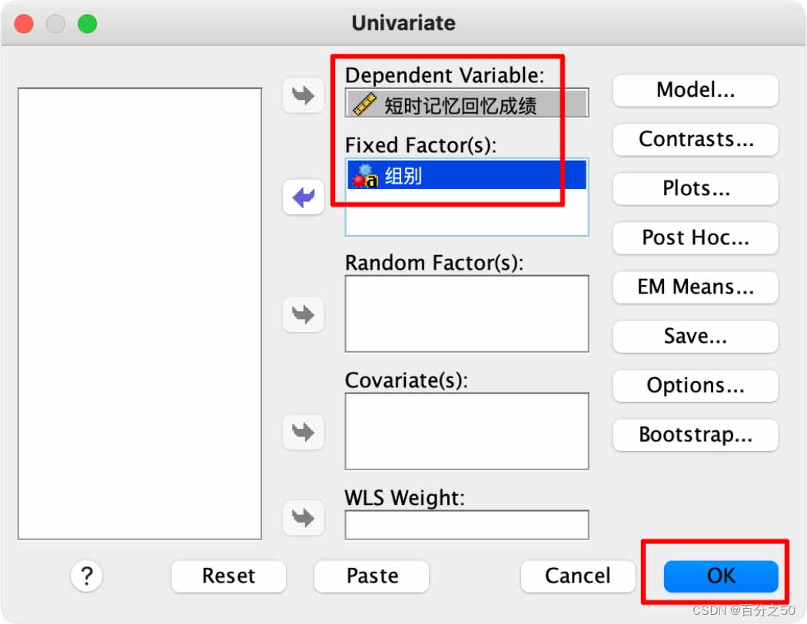Open help with the question mark button
Screen dimensions: 807x624
[86, 576]
